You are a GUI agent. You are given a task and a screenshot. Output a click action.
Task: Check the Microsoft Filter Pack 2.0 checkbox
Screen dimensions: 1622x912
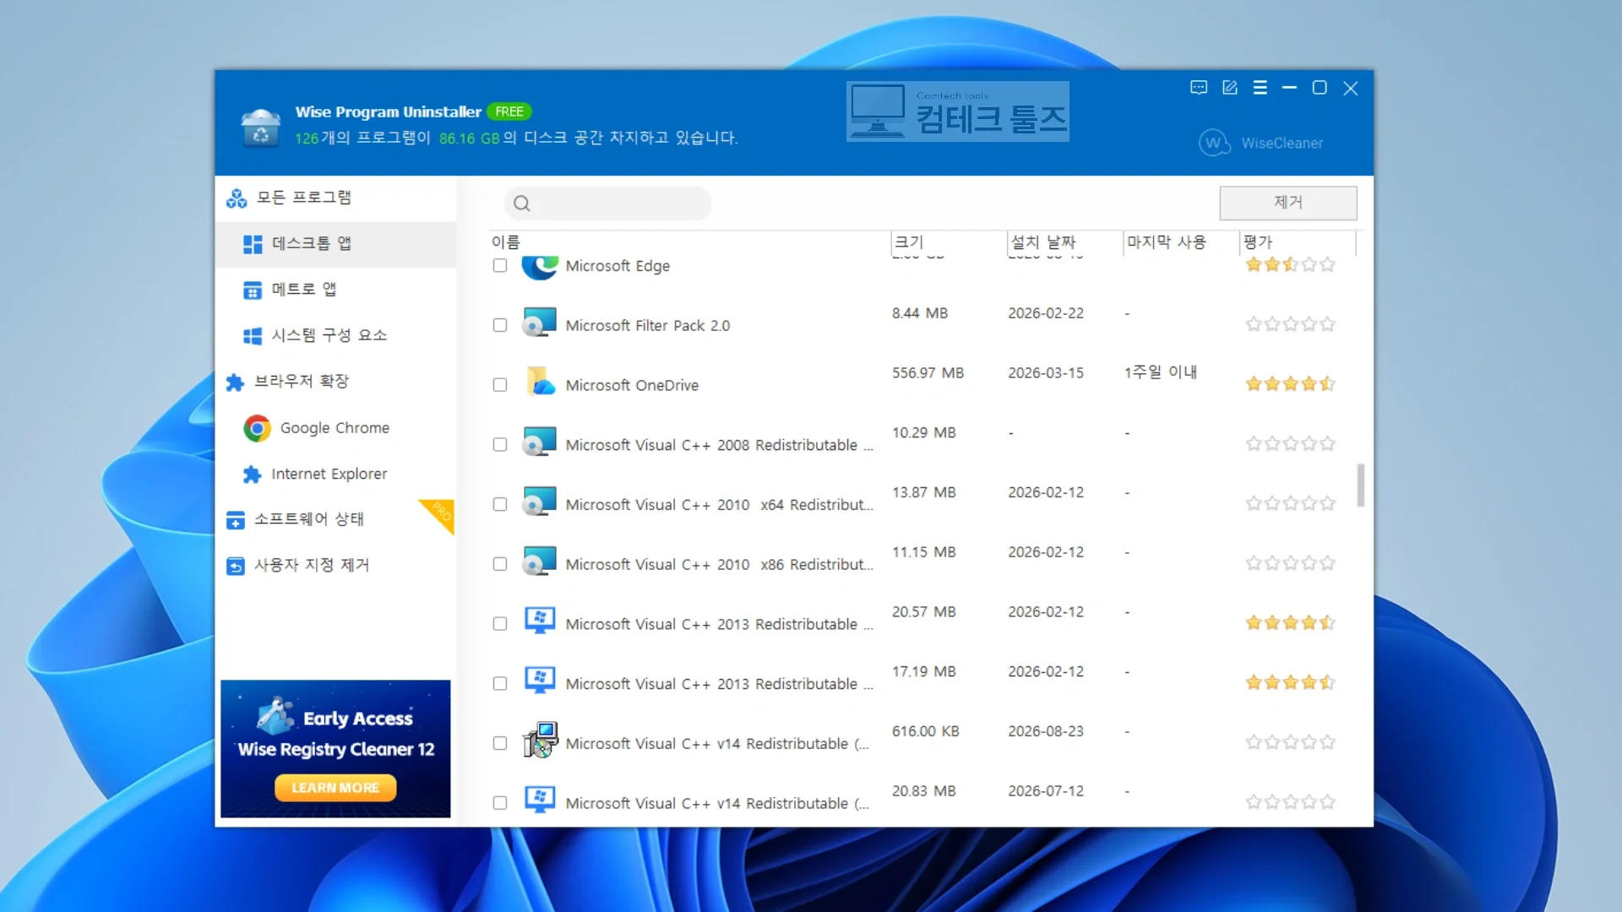[x=500, y=325]
